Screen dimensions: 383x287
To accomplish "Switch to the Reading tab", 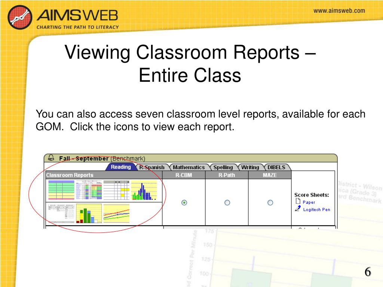I will pos(121,167).
